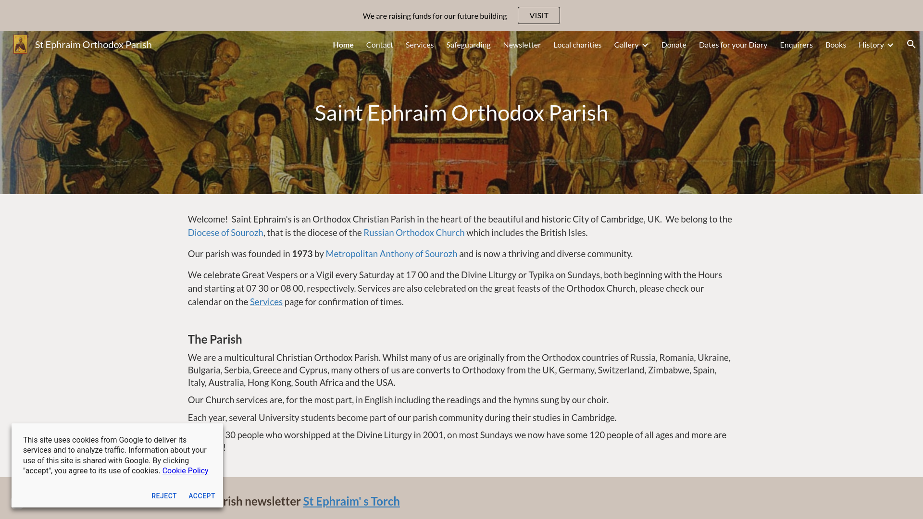Reject cookies with REJECT button

(x=164, y=496)
